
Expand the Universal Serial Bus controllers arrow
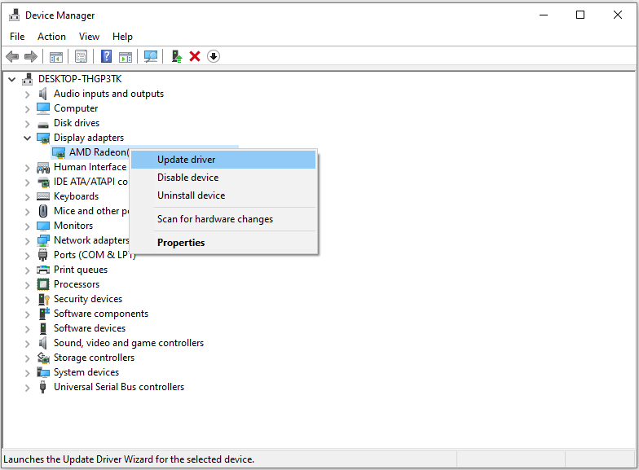(x=27, y=388)
